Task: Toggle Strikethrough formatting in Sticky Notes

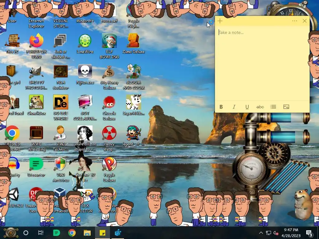Action: tap(260, 107)
